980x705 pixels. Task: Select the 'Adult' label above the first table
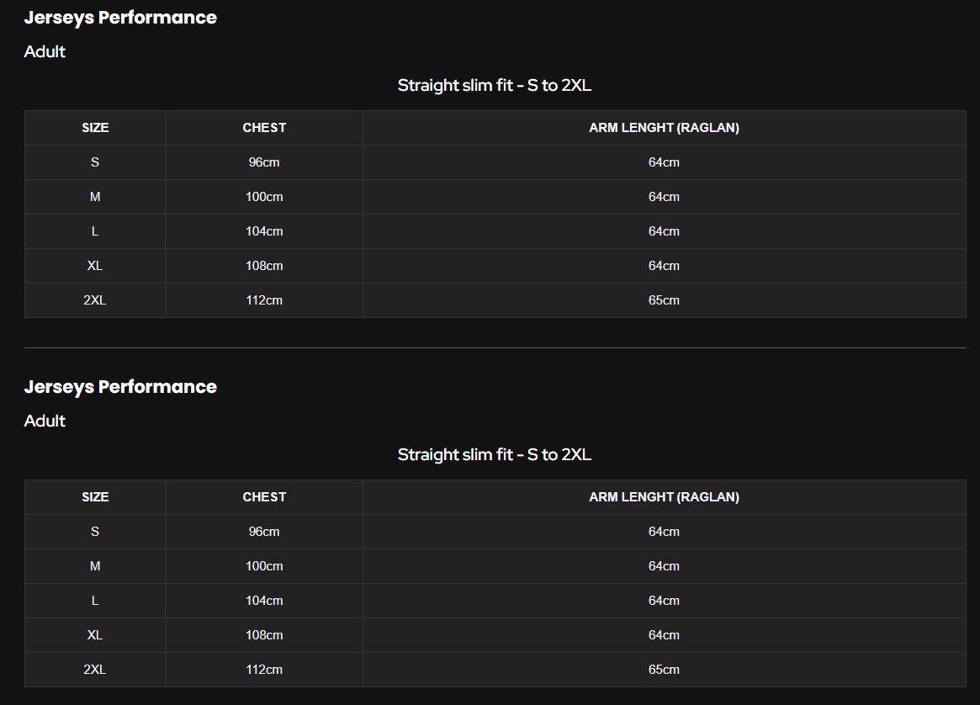(45, 52)
